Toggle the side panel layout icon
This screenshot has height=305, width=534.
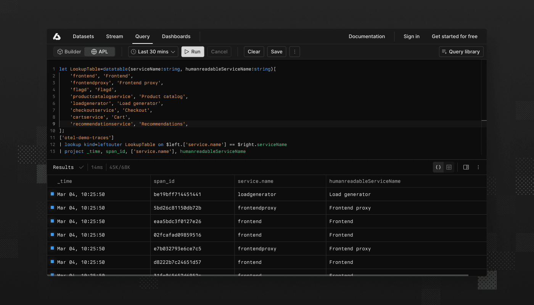tap(466, 167)
